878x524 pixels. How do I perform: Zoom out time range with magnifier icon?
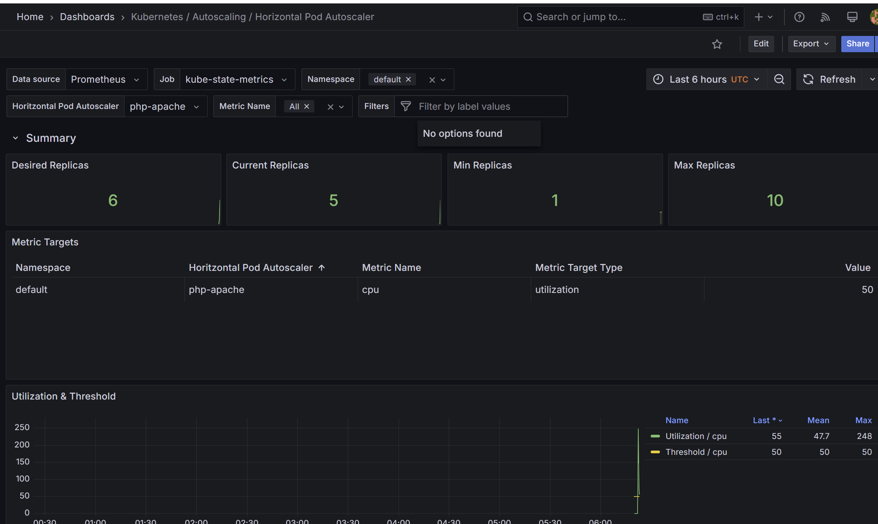(x=779, y=79)
